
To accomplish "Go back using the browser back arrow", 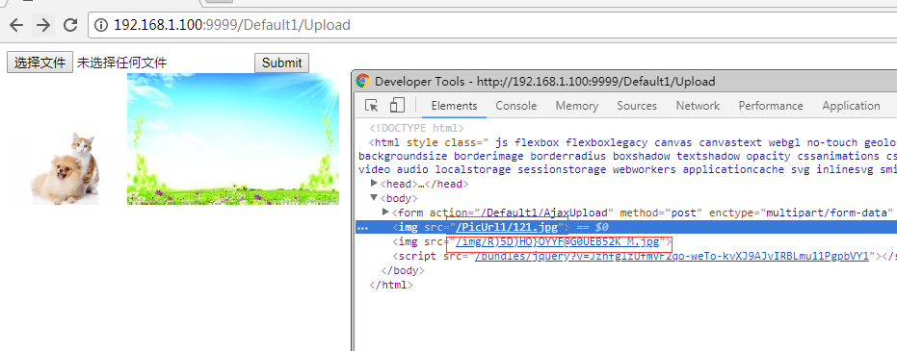I will tap(16, 25).
